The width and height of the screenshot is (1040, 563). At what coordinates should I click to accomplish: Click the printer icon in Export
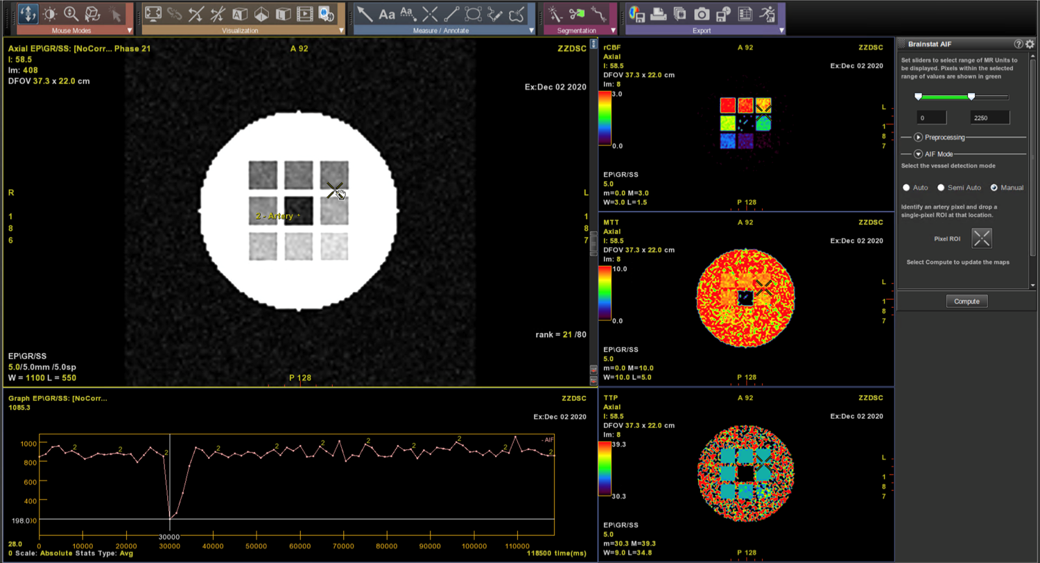point(659,13)
